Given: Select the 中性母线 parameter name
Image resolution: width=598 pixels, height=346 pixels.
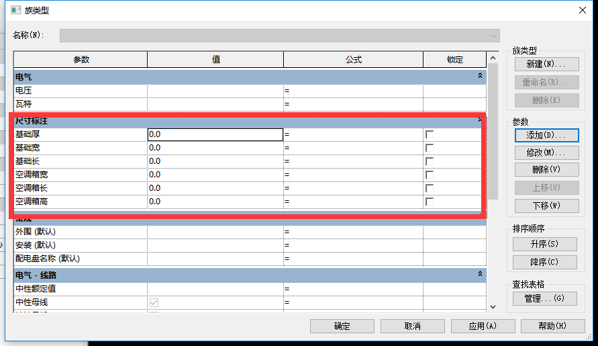Looking at the screenshot, I should (x=32, y=302).
